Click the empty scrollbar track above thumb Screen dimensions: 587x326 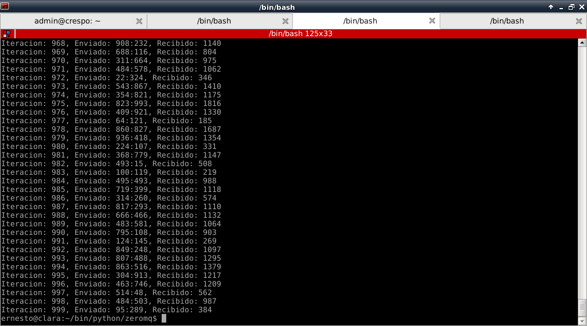[x=582, y=172]
